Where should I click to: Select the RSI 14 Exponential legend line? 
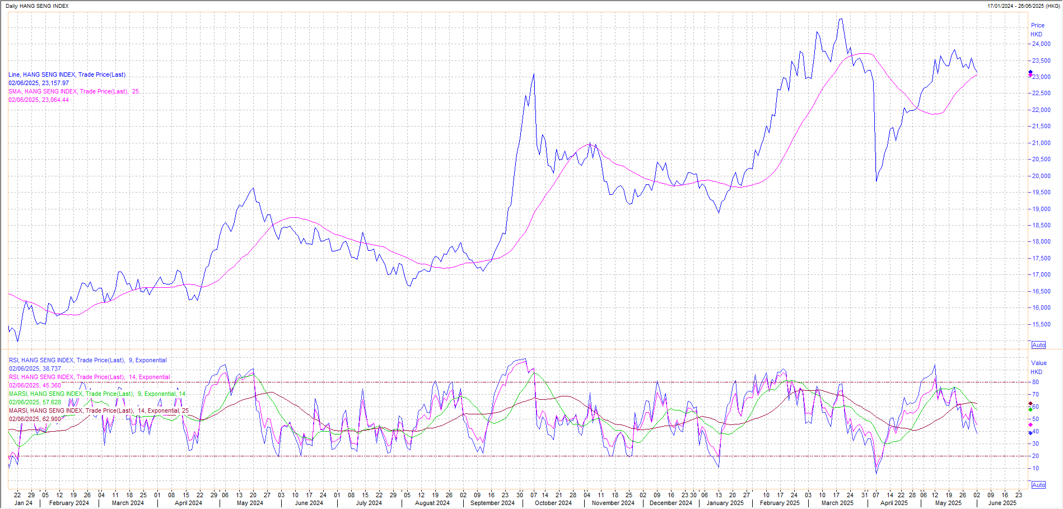point(90,377)
